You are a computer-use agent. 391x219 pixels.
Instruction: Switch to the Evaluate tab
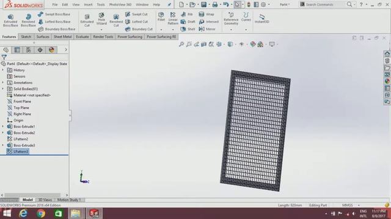[x=82, y=36]
